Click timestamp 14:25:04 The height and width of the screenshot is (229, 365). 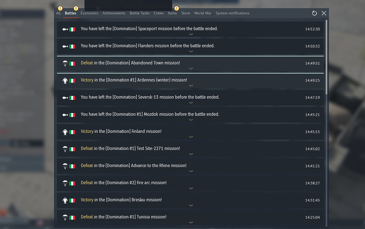(x=312, y=217)
